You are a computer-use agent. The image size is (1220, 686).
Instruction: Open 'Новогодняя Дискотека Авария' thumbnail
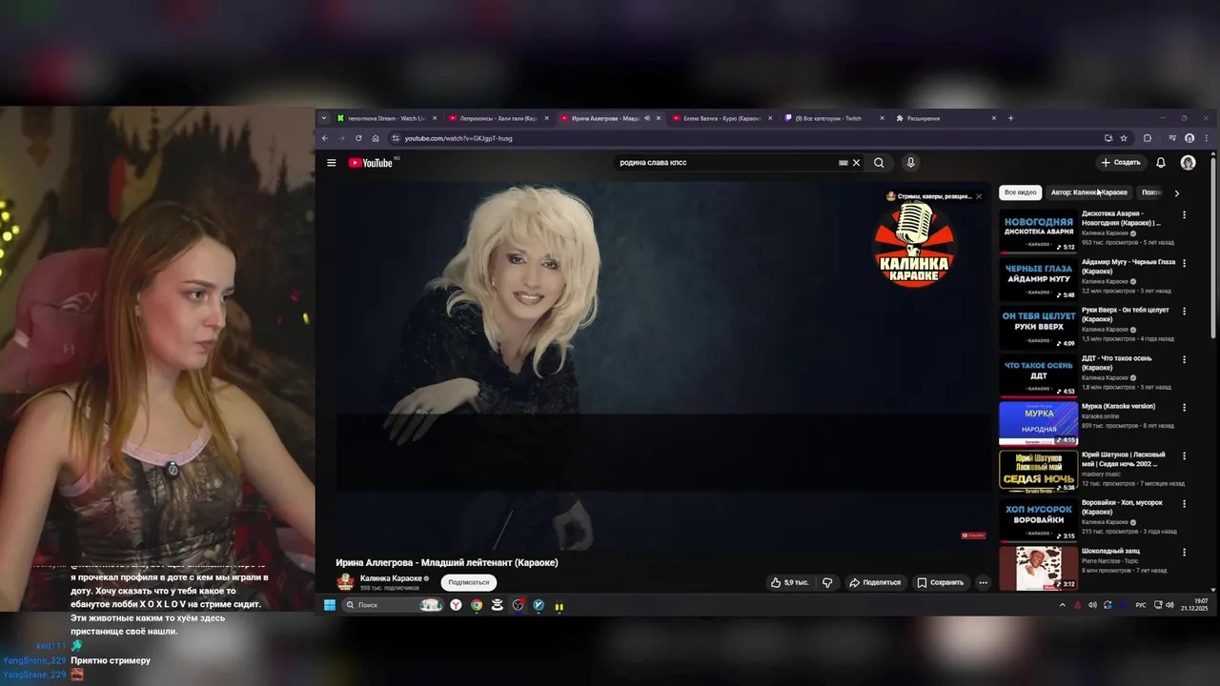1038,232
